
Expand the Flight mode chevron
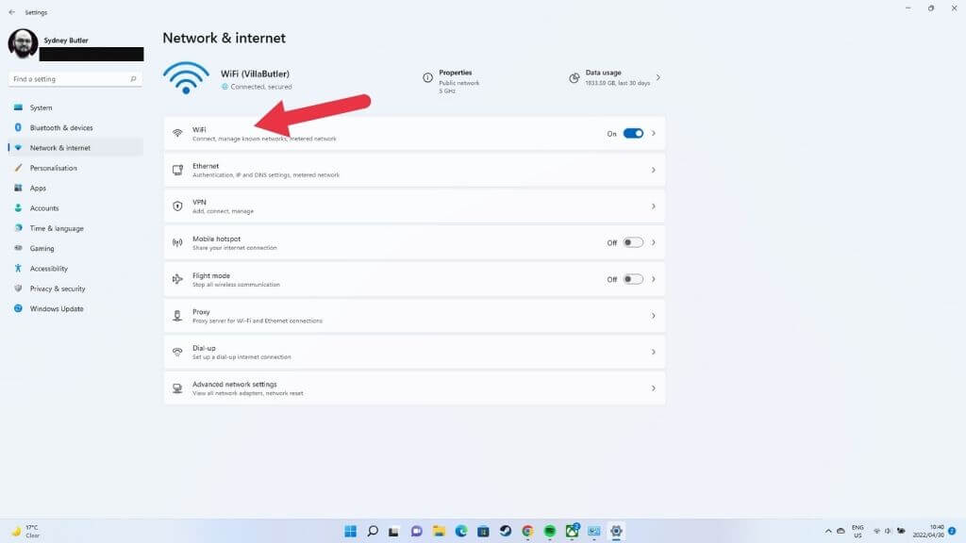654,279
